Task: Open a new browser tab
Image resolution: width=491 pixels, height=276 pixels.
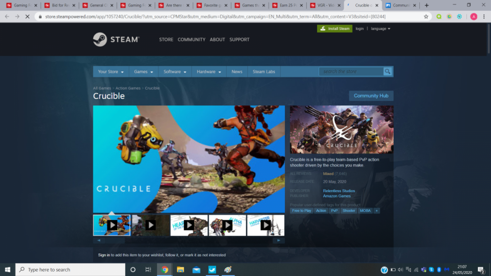Action: (427, 5)
